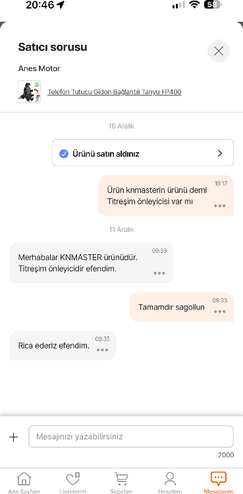Screen dimensions: 243x494
Task: Open options dots on Tamamdır sagollun message
Action: [x=220, y=312]
